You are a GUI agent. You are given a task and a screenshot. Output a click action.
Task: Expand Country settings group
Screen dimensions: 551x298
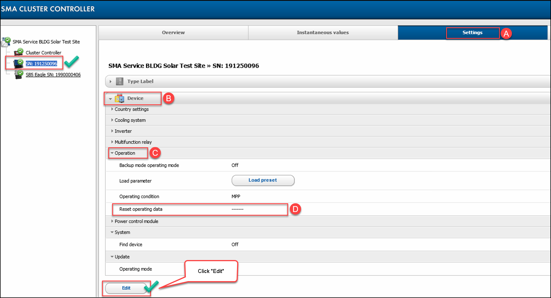[112, 109]
